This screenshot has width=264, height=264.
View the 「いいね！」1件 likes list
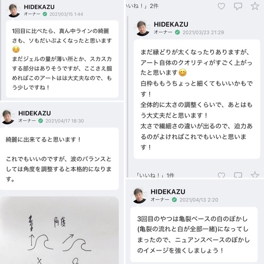(155, 175)
